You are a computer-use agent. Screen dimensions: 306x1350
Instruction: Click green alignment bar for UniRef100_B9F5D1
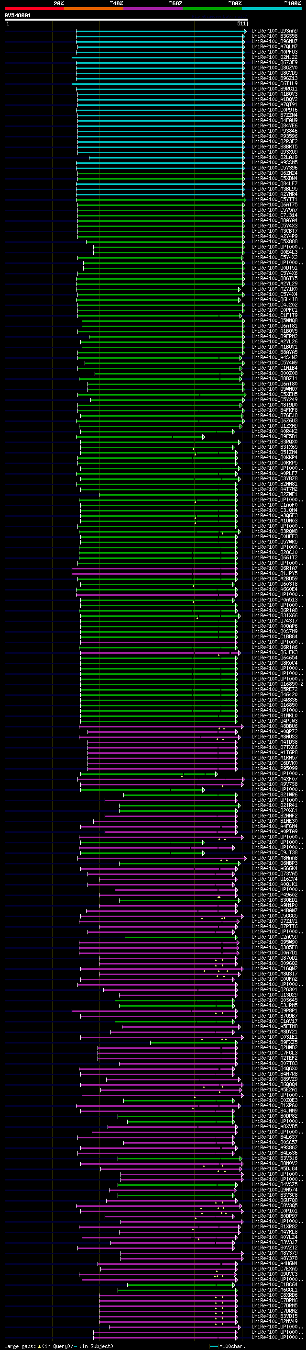click(141, 437)
